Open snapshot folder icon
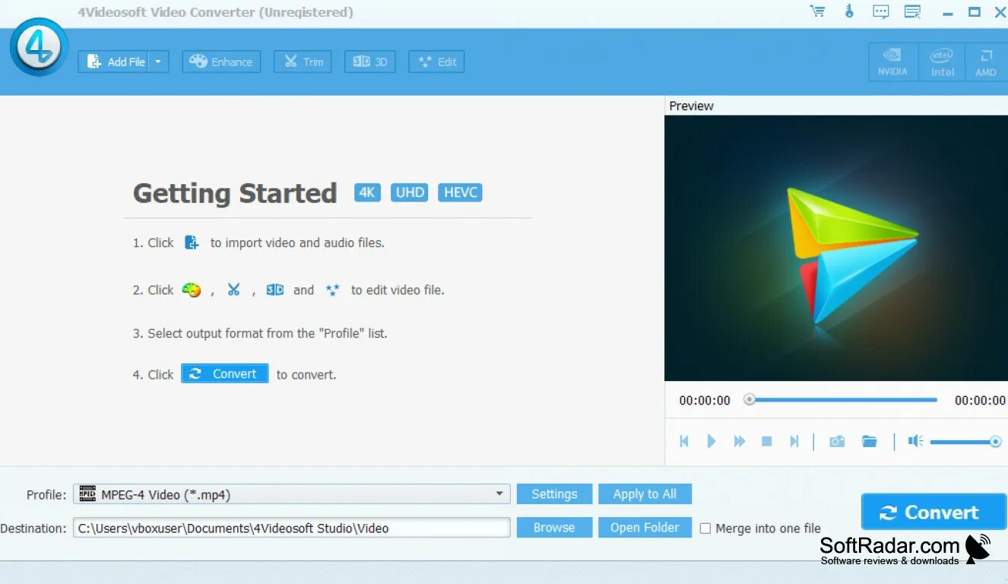This screenshot has width=1008, height=584. pyautogui.click(x=870, y=441)
